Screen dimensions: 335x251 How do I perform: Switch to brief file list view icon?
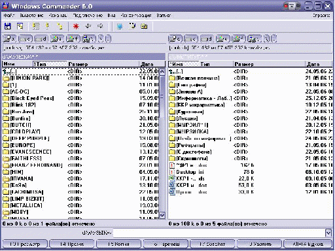click(x=36, y=26)
